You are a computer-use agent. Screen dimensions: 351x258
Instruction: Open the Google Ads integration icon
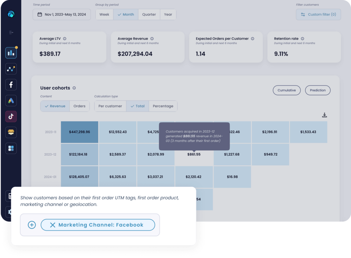pyautogui.click(x=11, y=101)
